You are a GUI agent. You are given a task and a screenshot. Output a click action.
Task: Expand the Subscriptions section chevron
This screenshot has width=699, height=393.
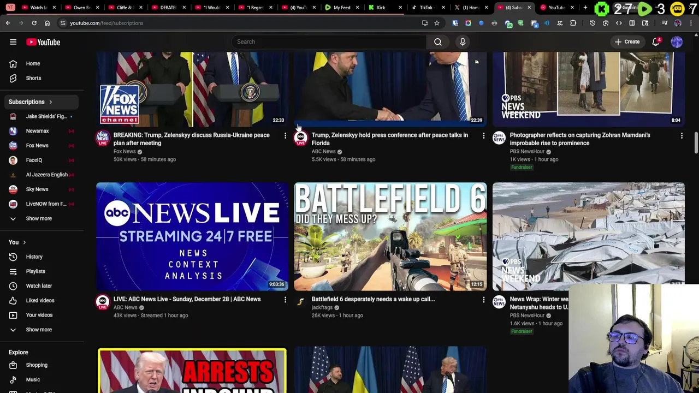[x=50, y=102]
